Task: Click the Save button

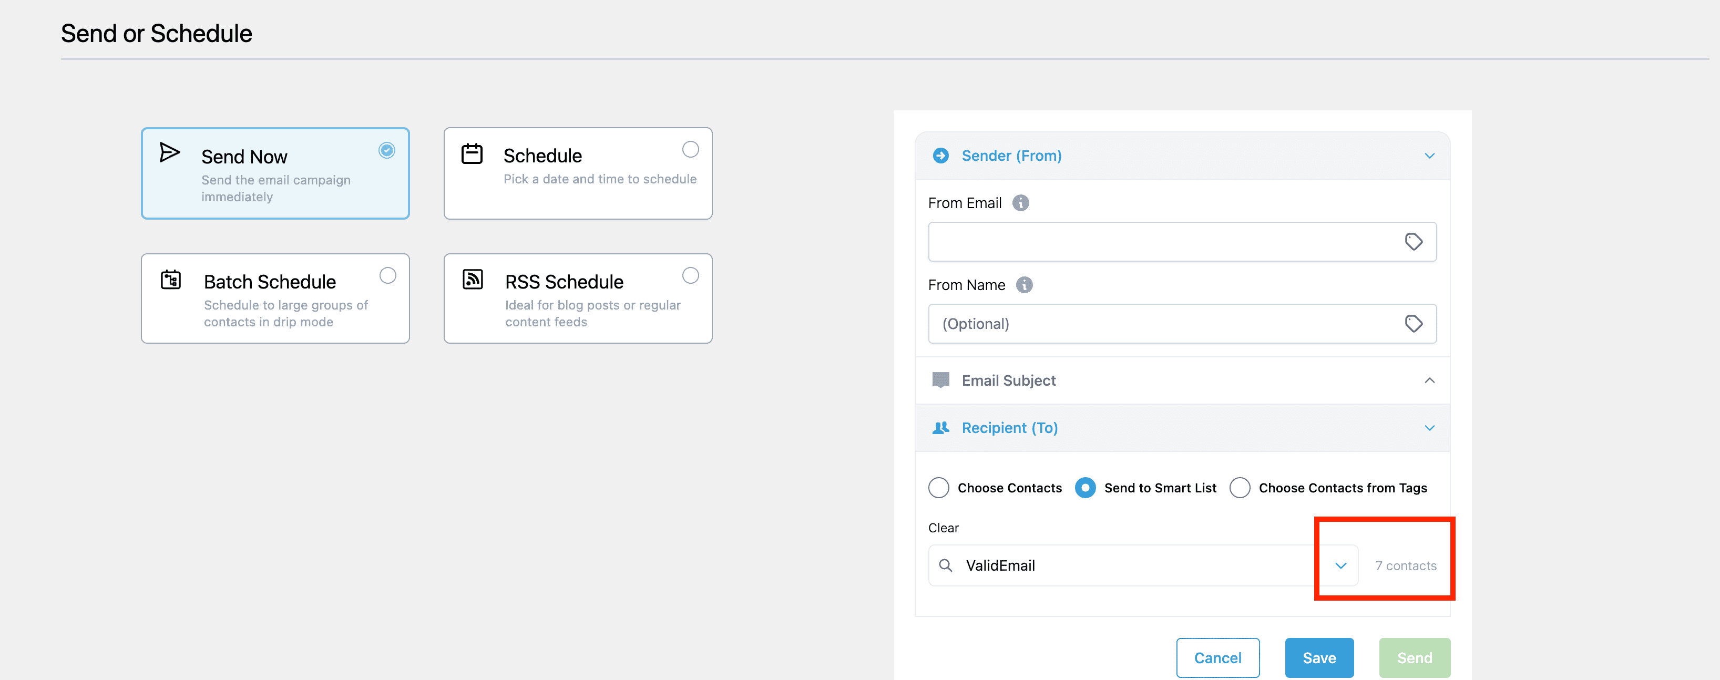Action: (1319, 658)
